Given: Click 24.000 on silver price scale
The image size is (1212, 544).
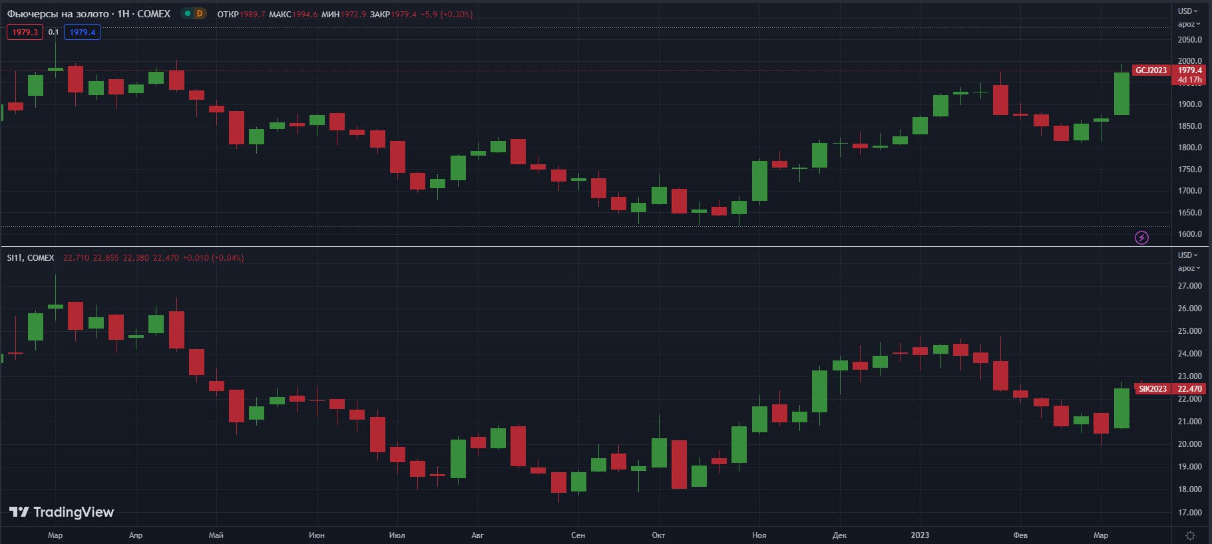Looking at the screenshot, I should (x=1189, y=354).
